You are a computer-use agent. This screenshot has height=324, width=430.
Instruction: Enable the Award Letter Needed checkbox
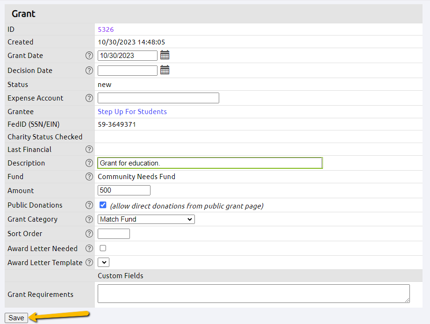pyautogui.click(x=103, y=248)
